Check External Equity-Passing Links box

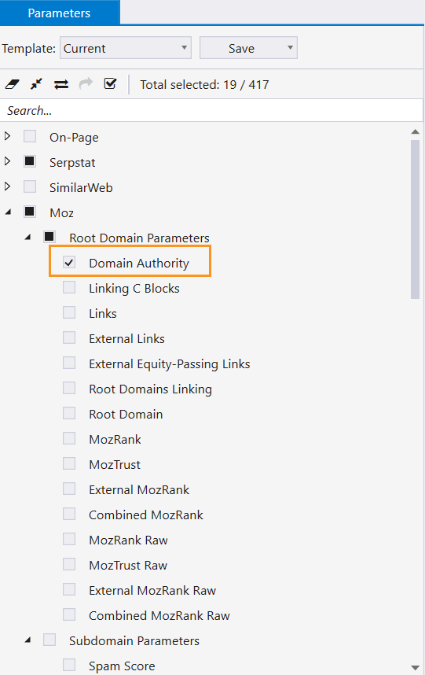[69, 363]
